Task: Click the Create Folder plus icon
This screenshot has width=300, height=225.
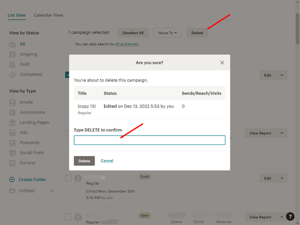Action: pyautogui.click(x=12, y=179)
